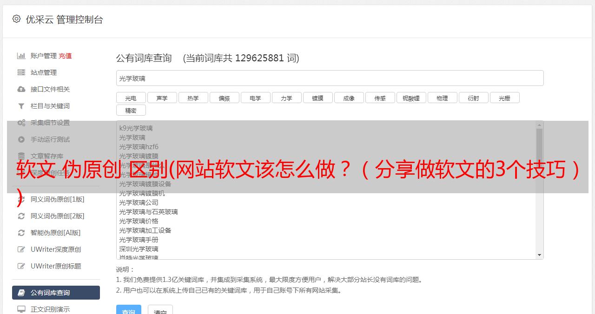Choose the 铌酸锂 keyword tag

tap(411, 98)
